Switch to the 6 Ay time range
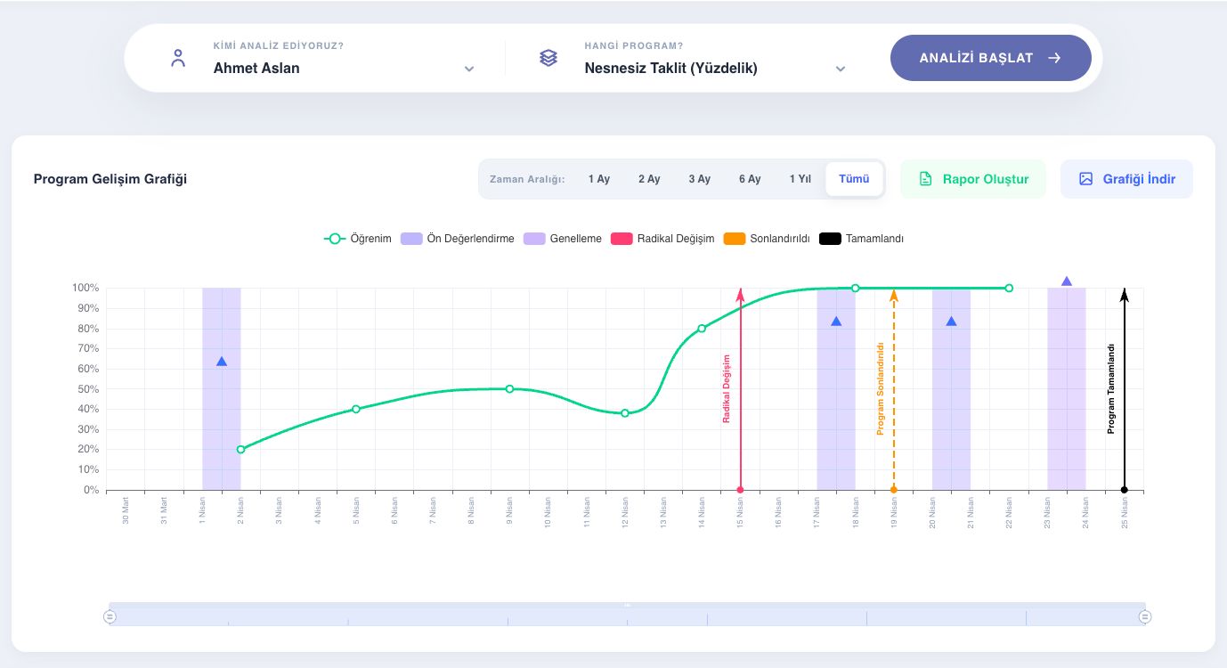 (x=750, y=179)
